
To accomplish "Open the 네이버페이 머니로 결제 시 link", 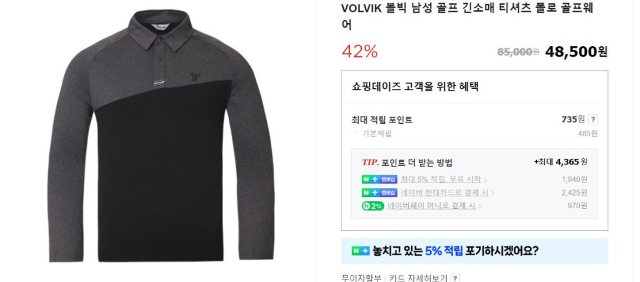I will click(431, 206).
